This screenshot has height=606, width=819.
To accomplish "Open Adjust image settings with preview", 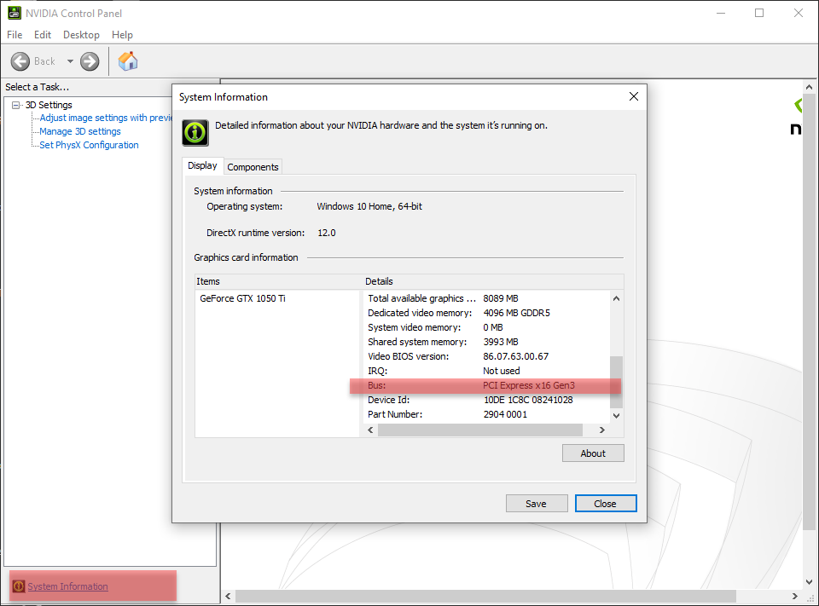I will tap(106, 118).
